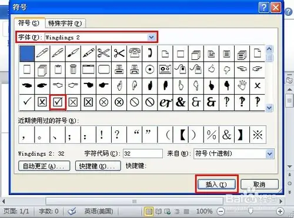This screenshot has width=294, height=218.
Task: Select the circled X symbol
Action: click(x=103, y=102)
